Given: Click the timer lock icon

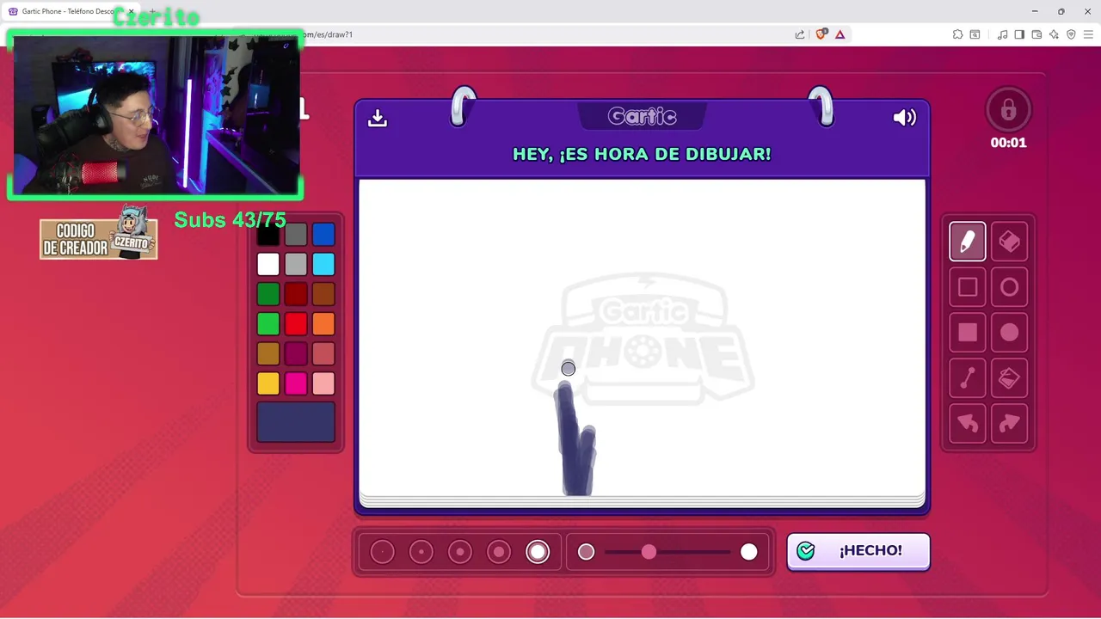Looking at the screenshot, I should pyautogui.click(x=1008, y=110).
